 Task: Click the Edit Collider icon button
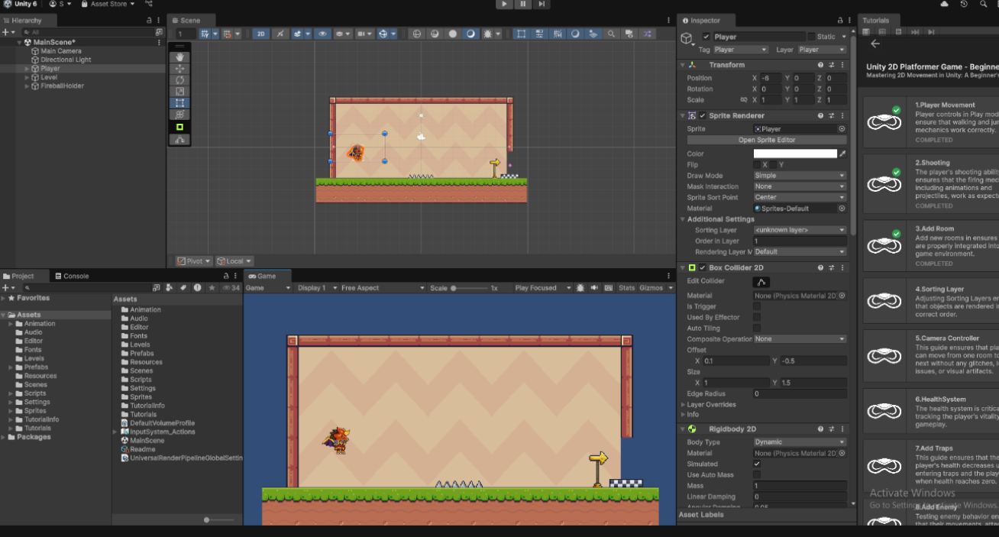coord(761,282)
